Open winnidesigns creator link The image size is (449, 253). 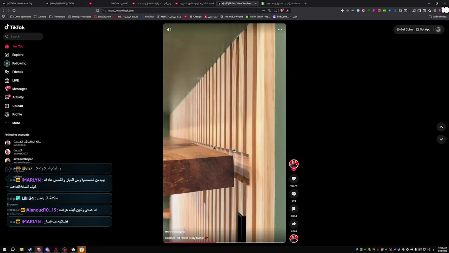(175, 232)
